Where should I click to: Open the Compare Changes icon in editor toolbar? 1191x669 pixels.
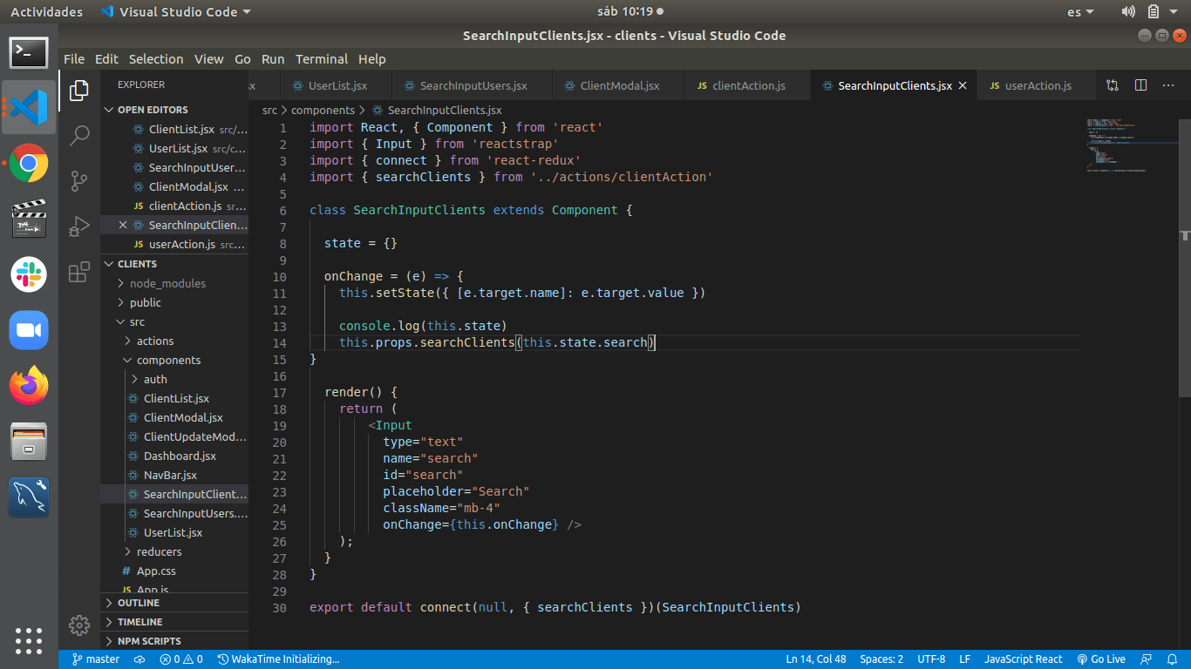pos(1113,85)
